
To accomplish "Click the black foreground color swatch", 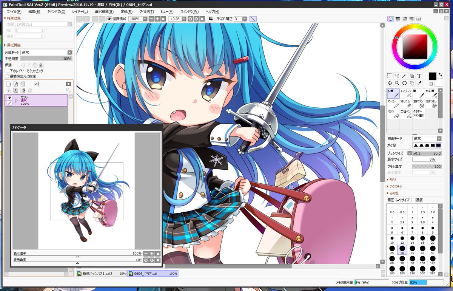I will pos(432,76).
